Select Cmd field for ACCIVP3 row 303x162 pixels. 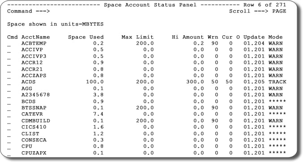pyautogui.click(x=9, y=58)
